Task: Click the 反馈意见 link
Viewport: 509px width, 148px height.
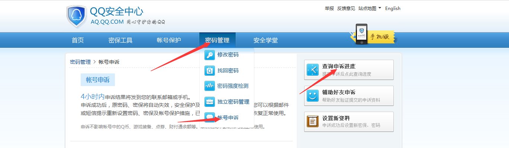Action: click(x=346, y=8)
